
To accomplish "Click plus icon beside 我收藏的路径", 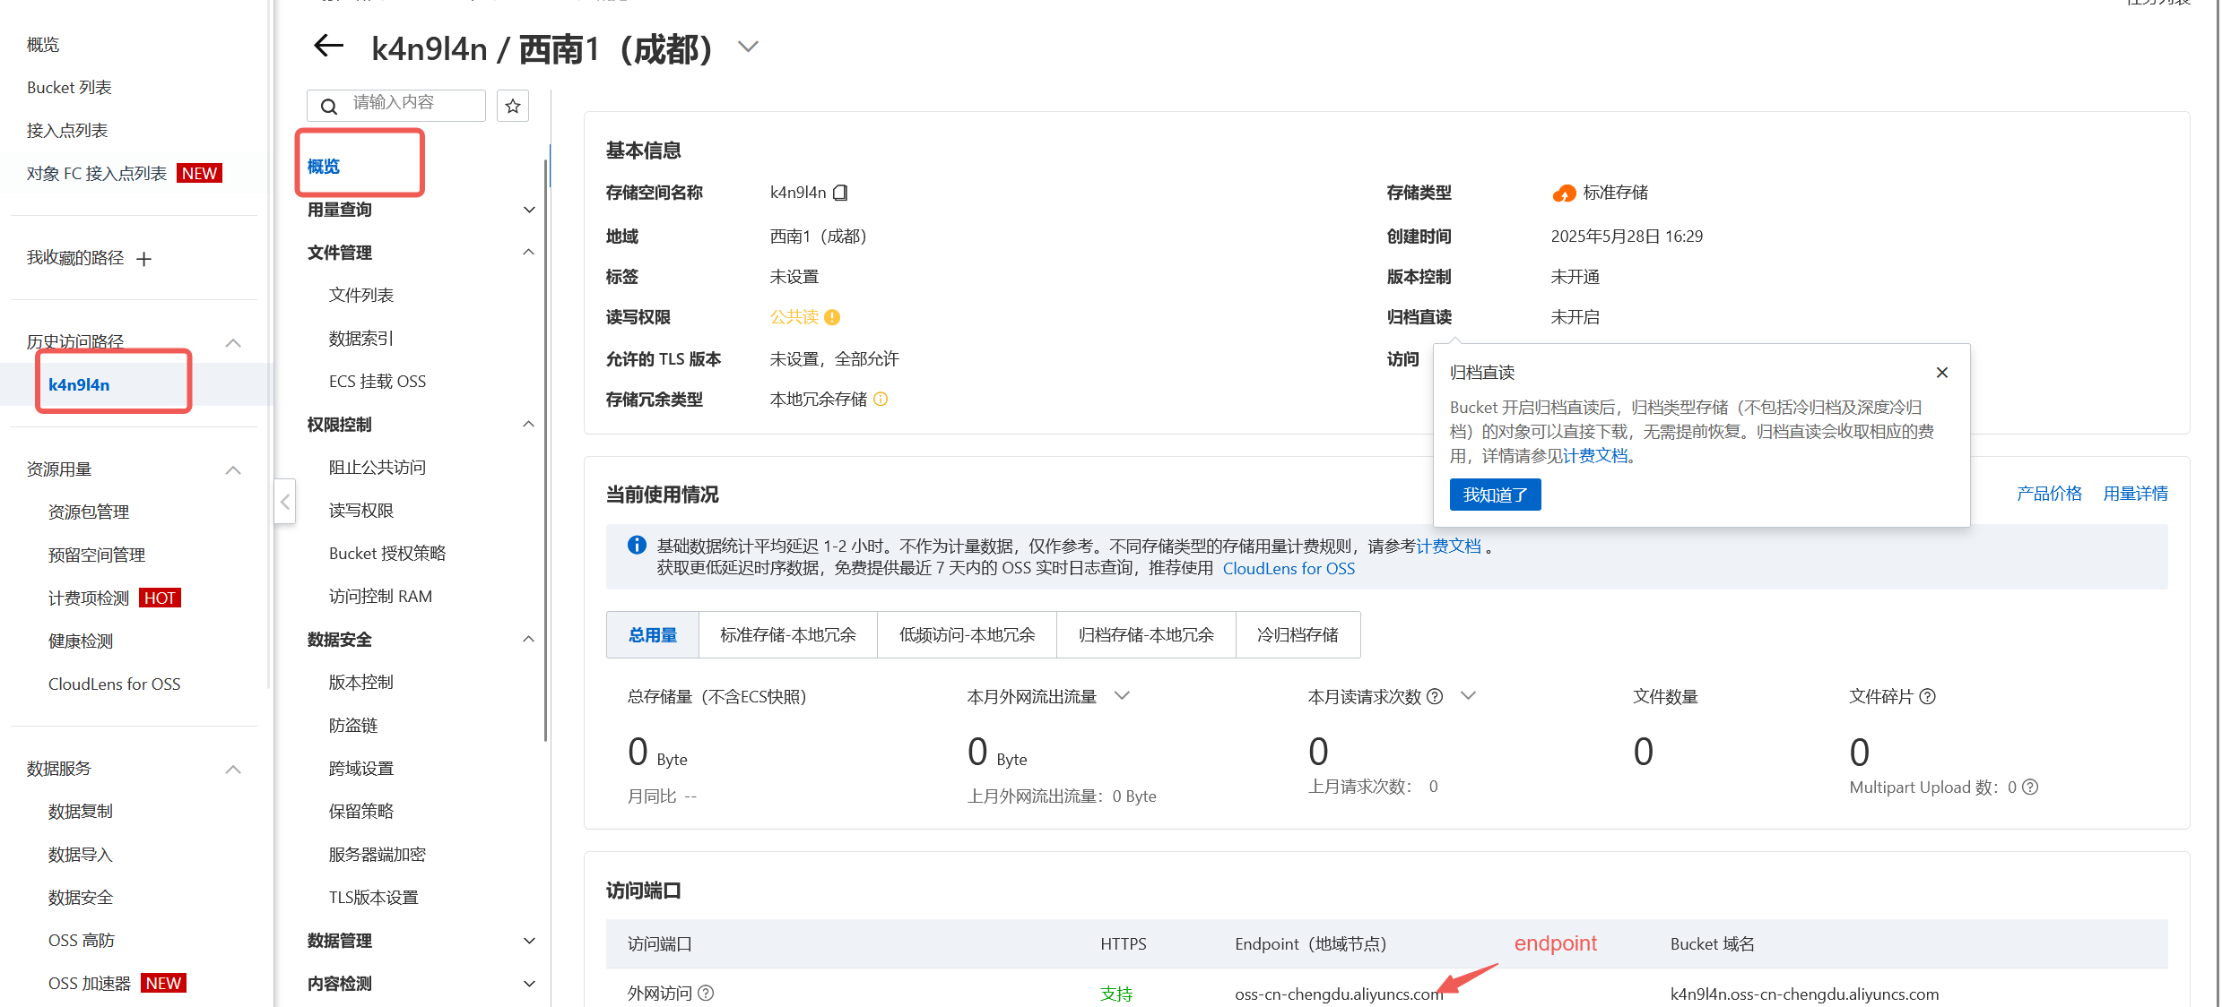I will click(x=144, y=259).
